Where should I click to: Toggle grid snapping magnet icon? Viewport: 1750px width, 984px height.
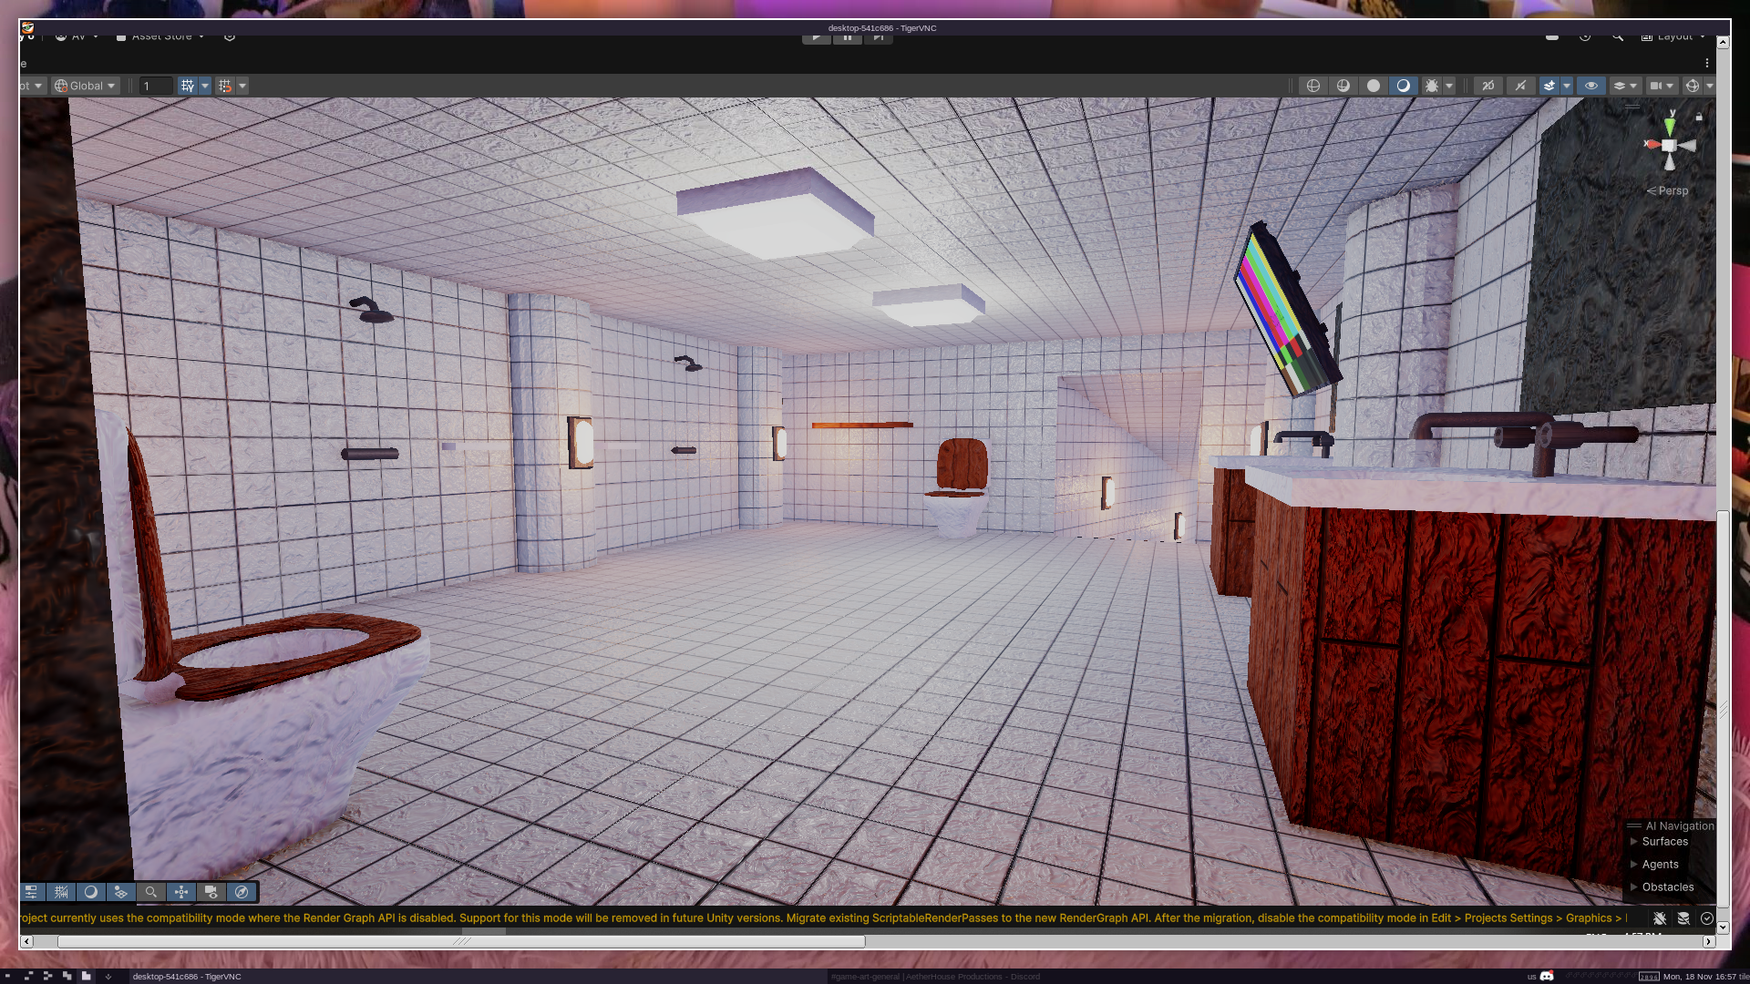pyautogui.click(x=224, y=86)
